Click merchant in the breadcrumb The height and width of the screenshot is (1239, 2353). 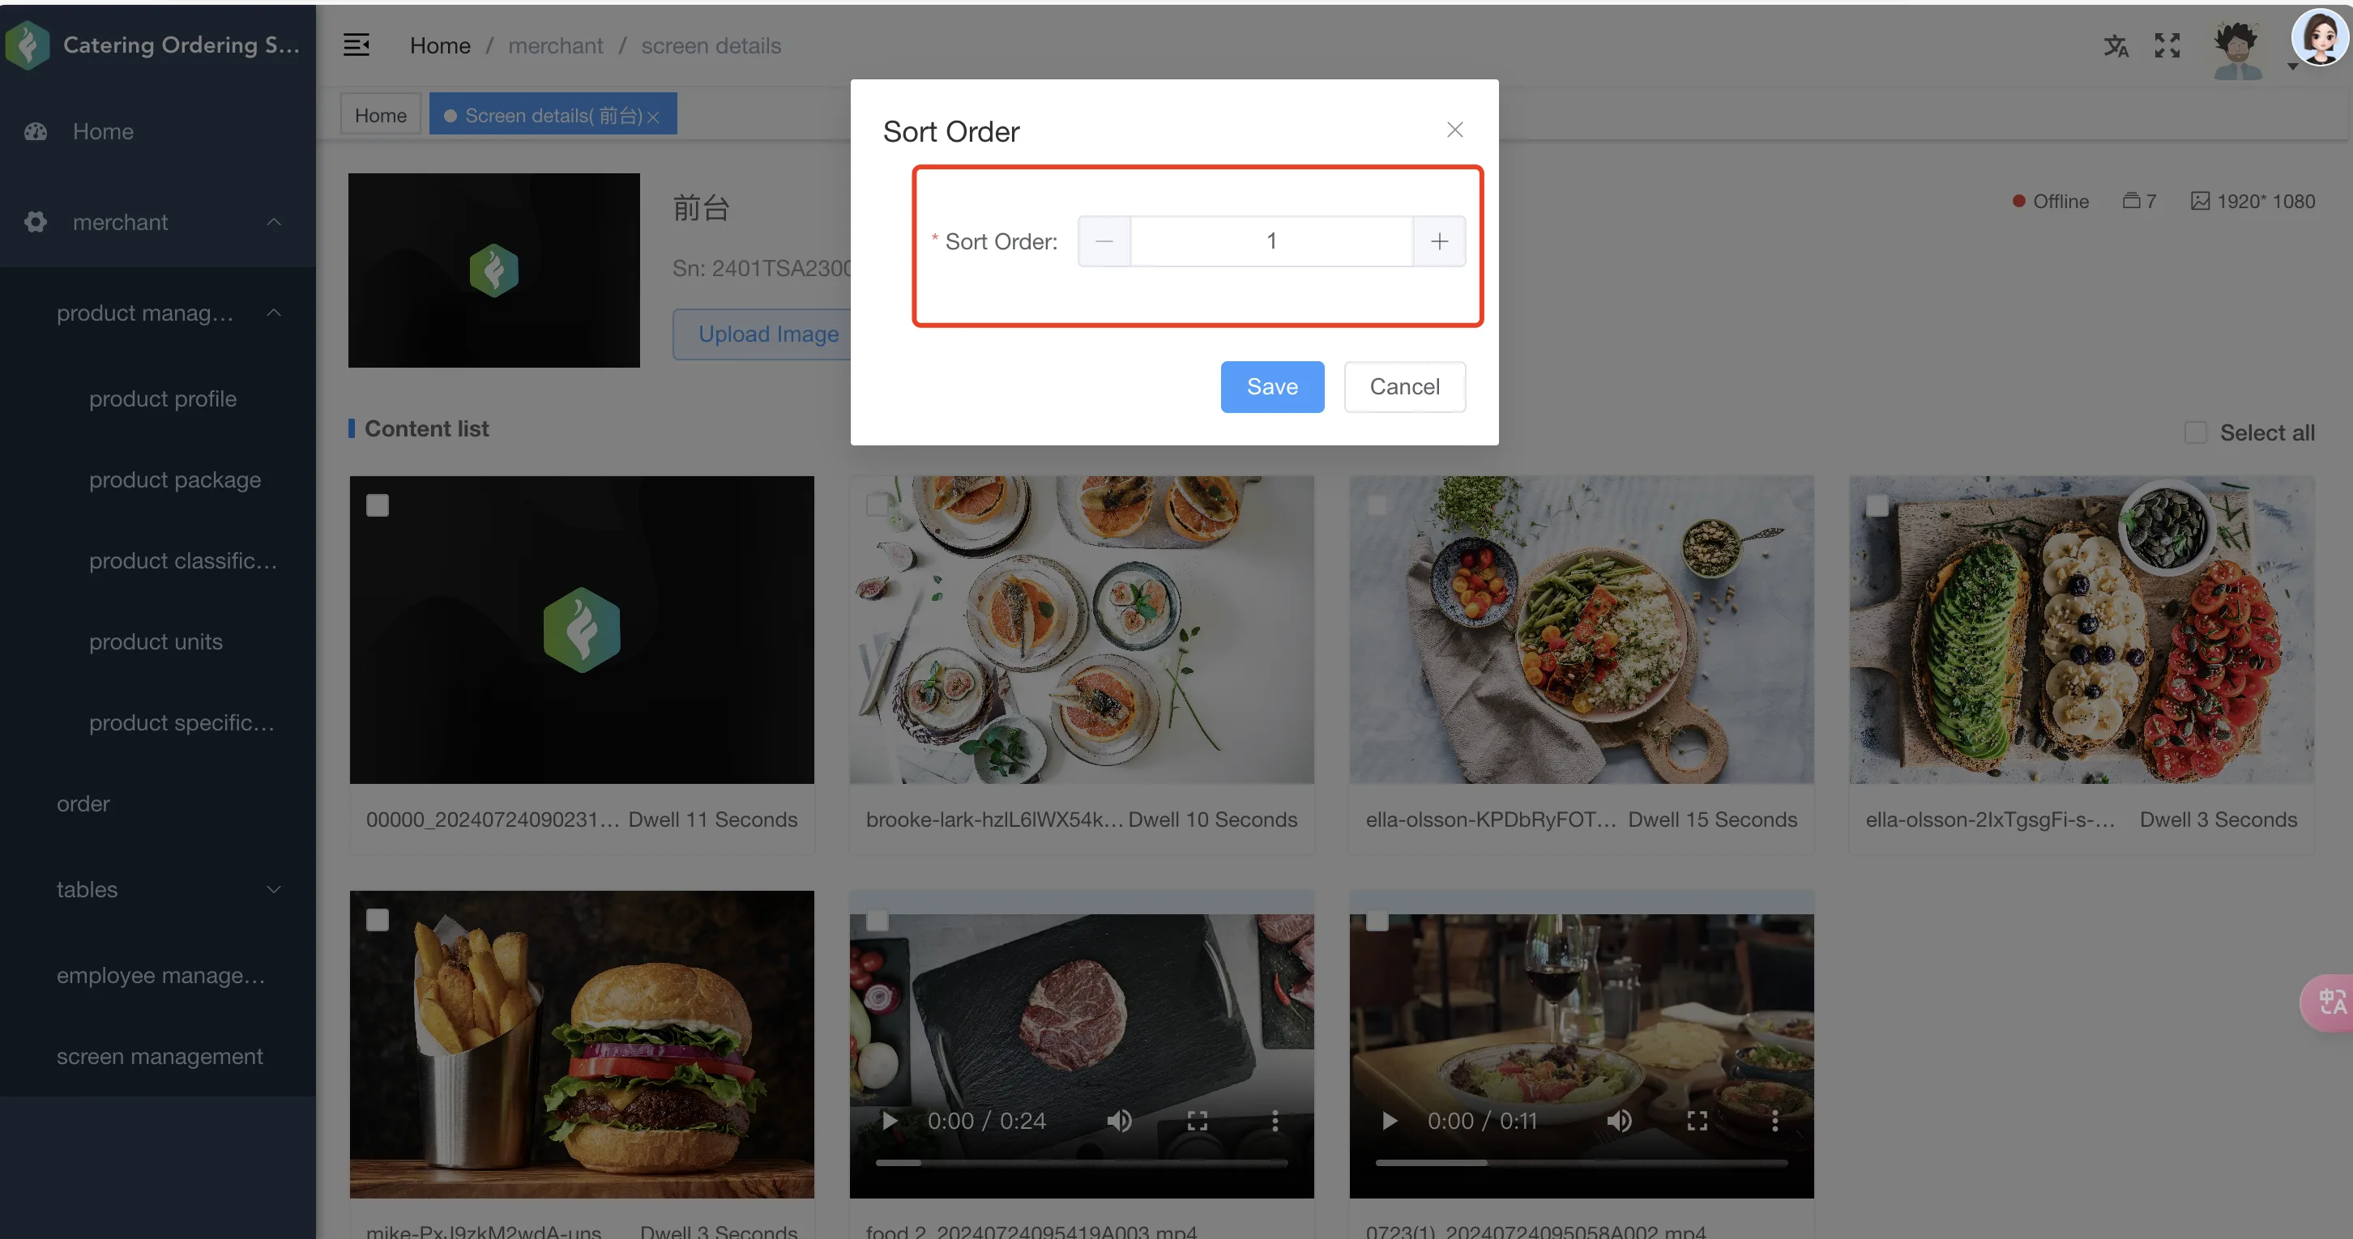click(555, 45)
